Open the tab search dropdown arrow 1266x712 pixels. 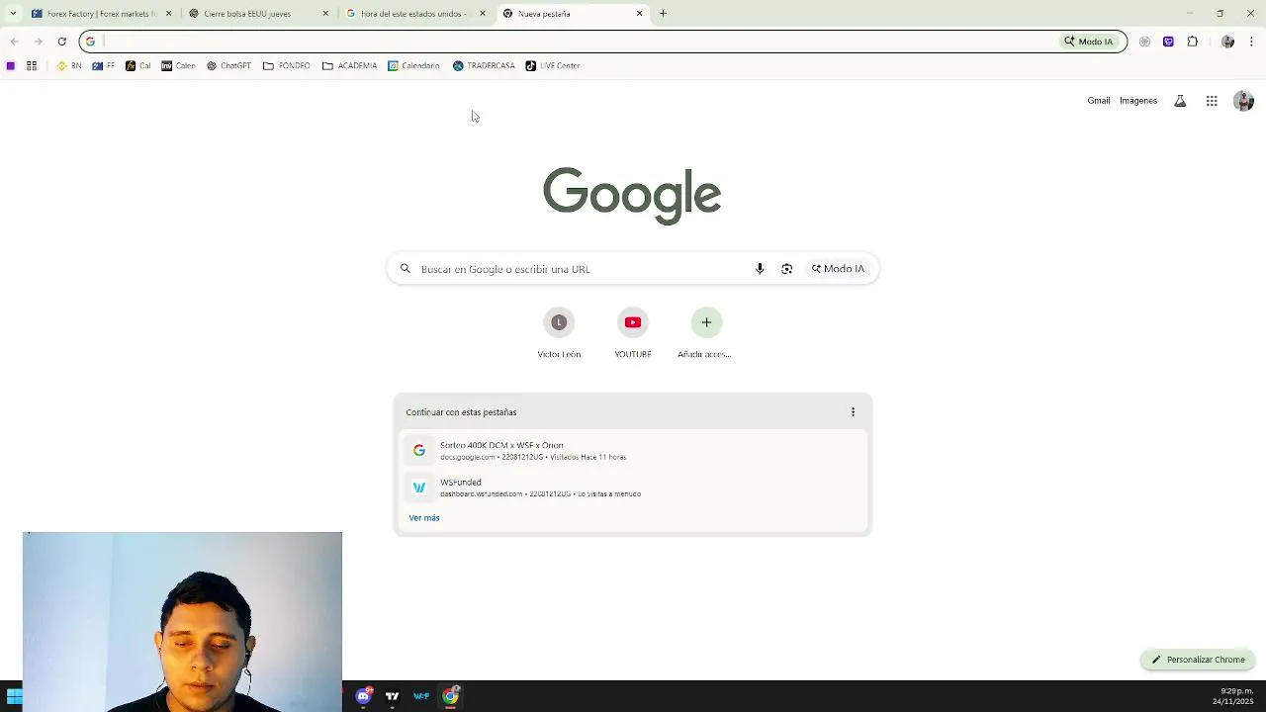[x=13, y=14]
